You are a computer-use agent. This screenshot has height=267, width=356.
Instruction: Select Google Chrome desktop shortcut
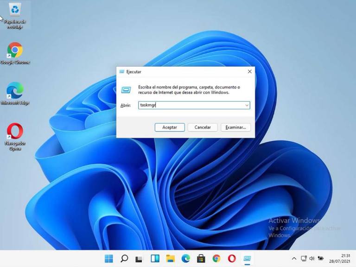[15, 53]
